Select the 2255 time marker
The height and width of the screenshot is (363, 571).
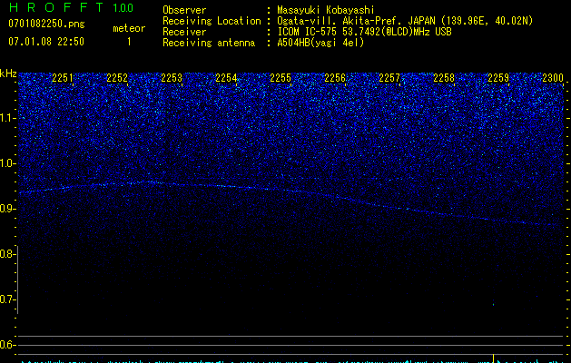281,79
